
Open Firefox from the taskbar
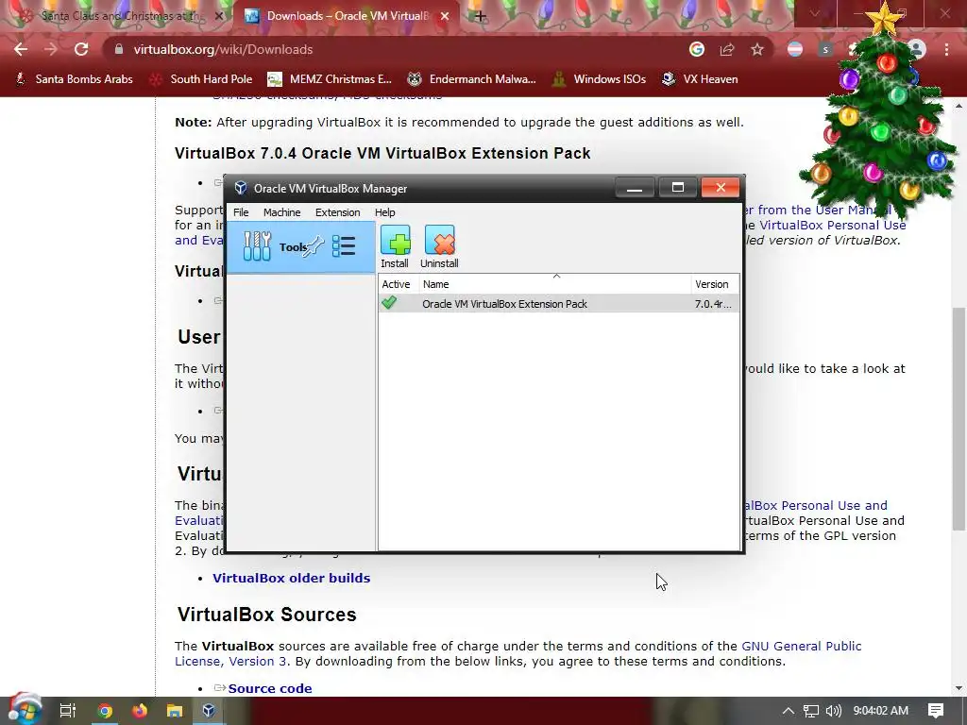[x=140, y=711]
